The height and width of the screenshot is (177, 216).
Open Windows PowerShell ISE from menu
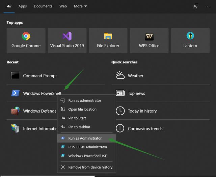86,156
